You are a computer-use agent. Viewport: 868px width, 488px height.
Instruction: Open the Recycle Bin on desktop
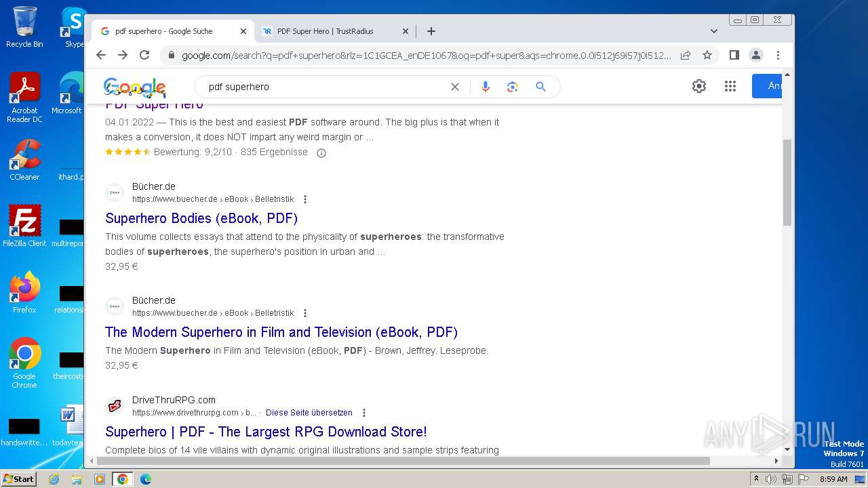pos(24,26)
